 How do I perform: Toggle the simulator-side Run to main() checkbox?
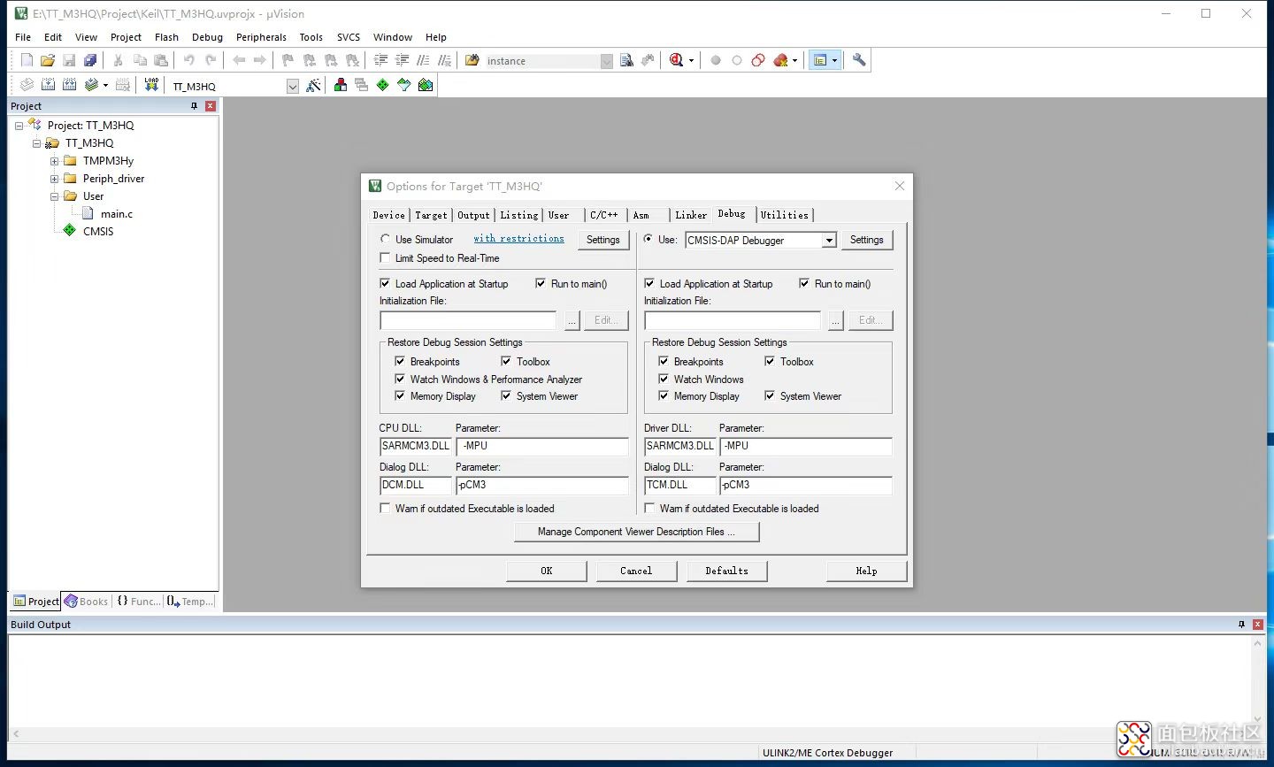pos(541,283)
